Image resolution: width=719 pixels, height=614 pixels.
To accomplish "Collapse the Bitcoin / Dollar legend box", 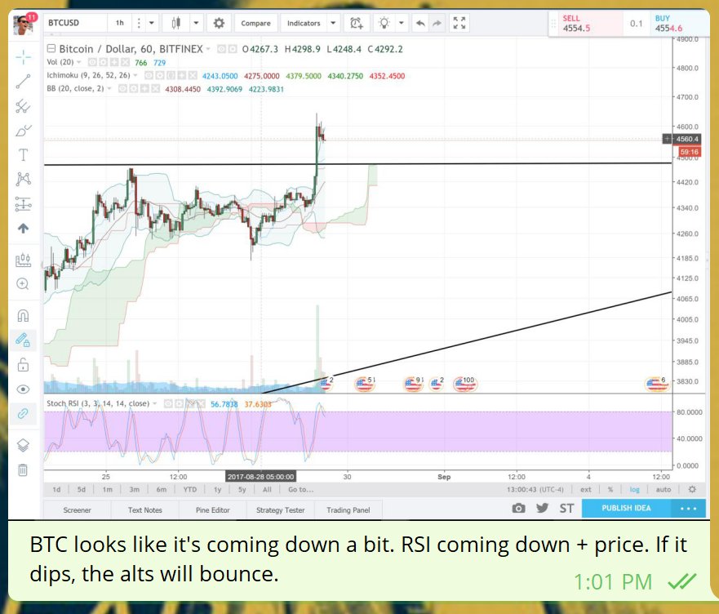I will pyautogui.click(x=51, y=49).
